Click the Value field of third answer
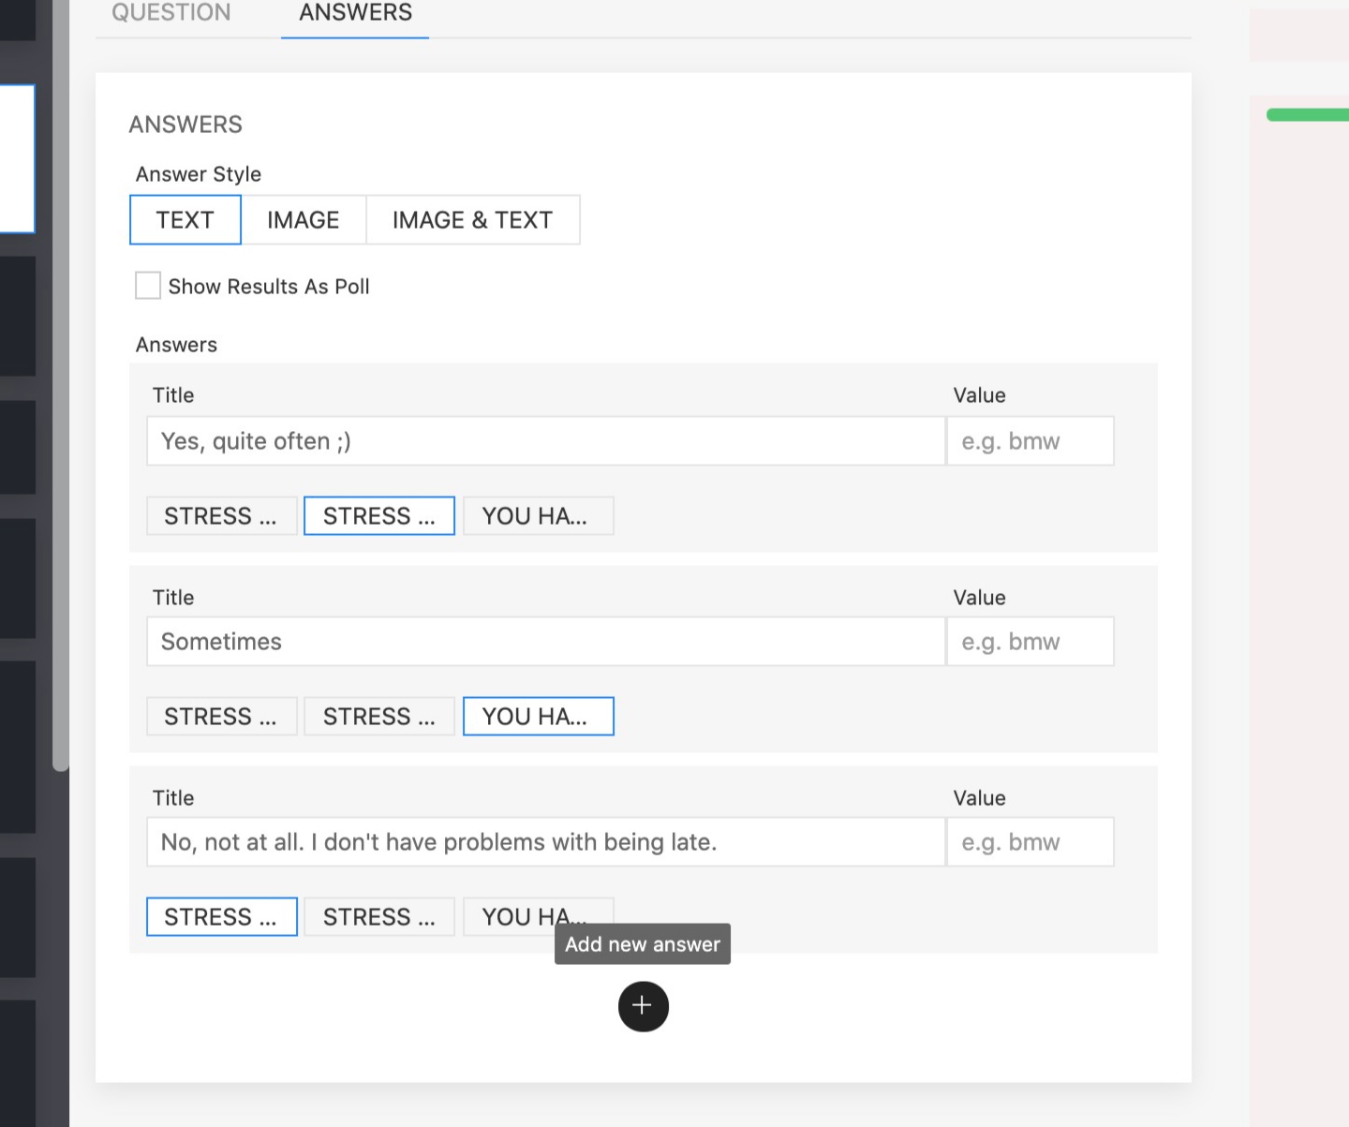The width and height of the screenshot is (1349, 1127). coord(1030,842)
